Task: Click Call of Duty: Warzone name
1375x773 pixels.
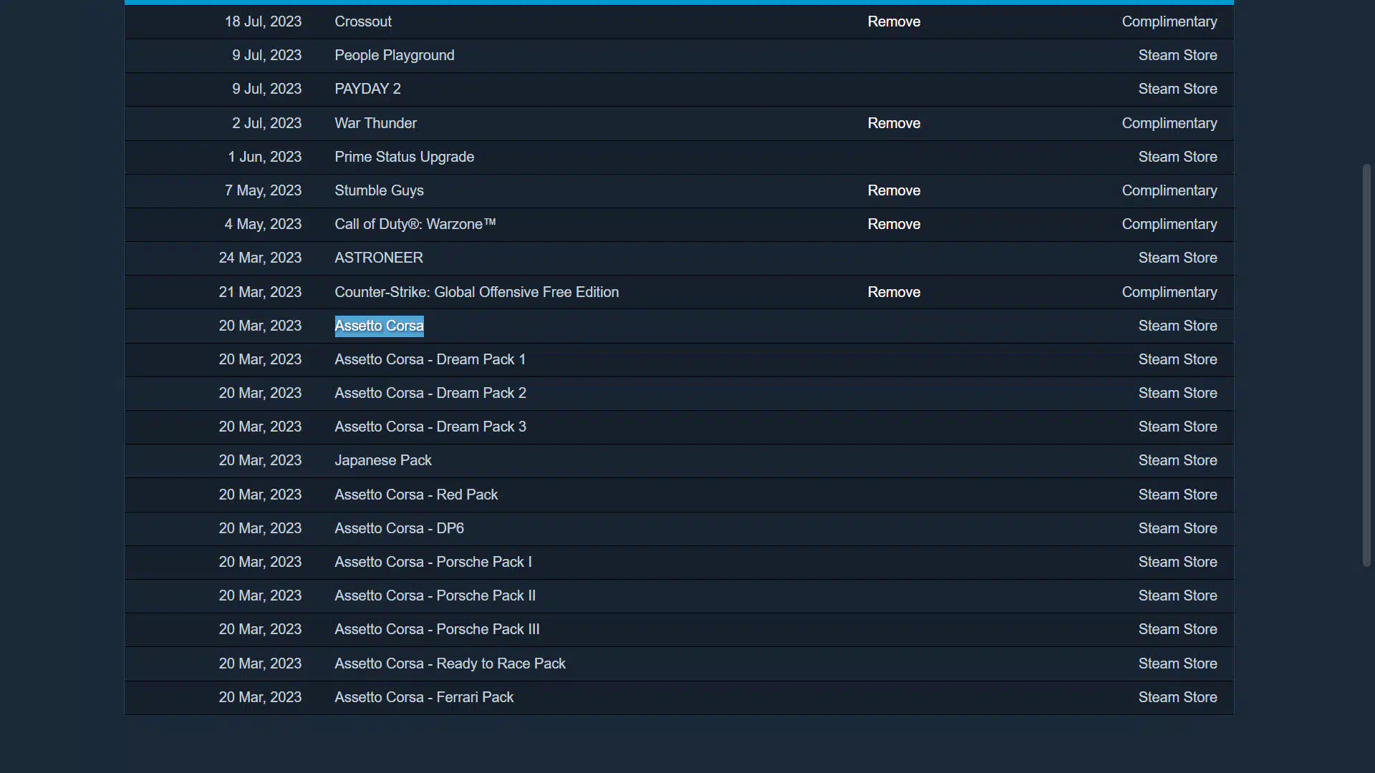Action: tap(415, 224)
